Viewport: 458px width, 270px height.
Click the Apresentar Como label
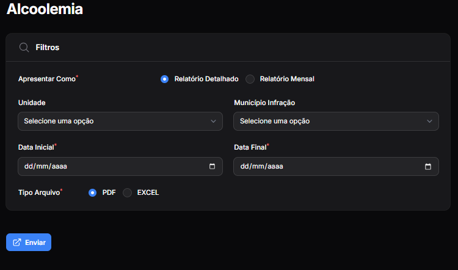click(46, 79)
